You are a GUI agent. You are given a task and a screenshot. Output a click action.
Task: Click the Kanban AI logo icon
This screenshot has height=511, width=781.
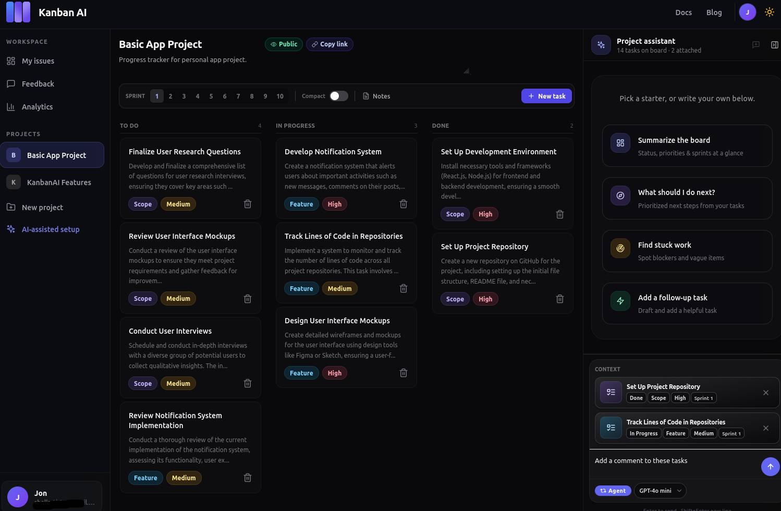(x=18, y=12)
